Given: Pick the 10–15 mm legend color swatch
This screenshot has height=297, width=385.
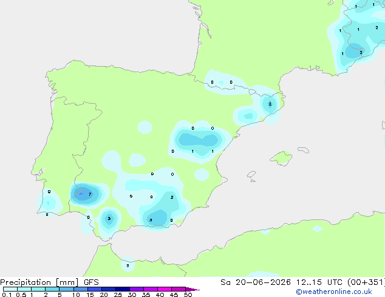Looking at the screenshot, I should pyautogui.click(x=81, y=289).
